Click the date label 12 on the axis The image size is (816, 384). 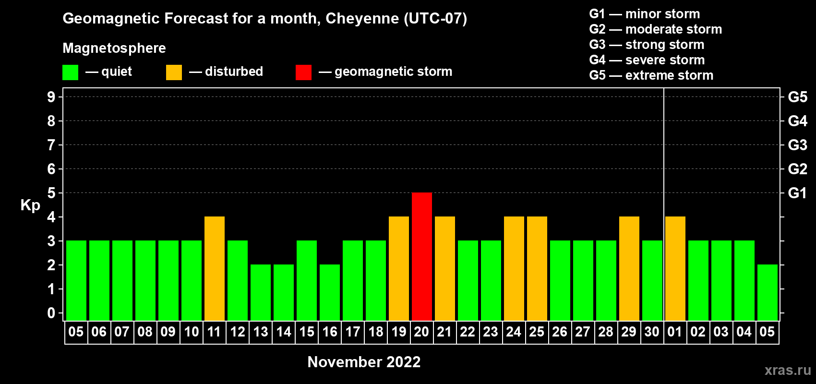238,332
